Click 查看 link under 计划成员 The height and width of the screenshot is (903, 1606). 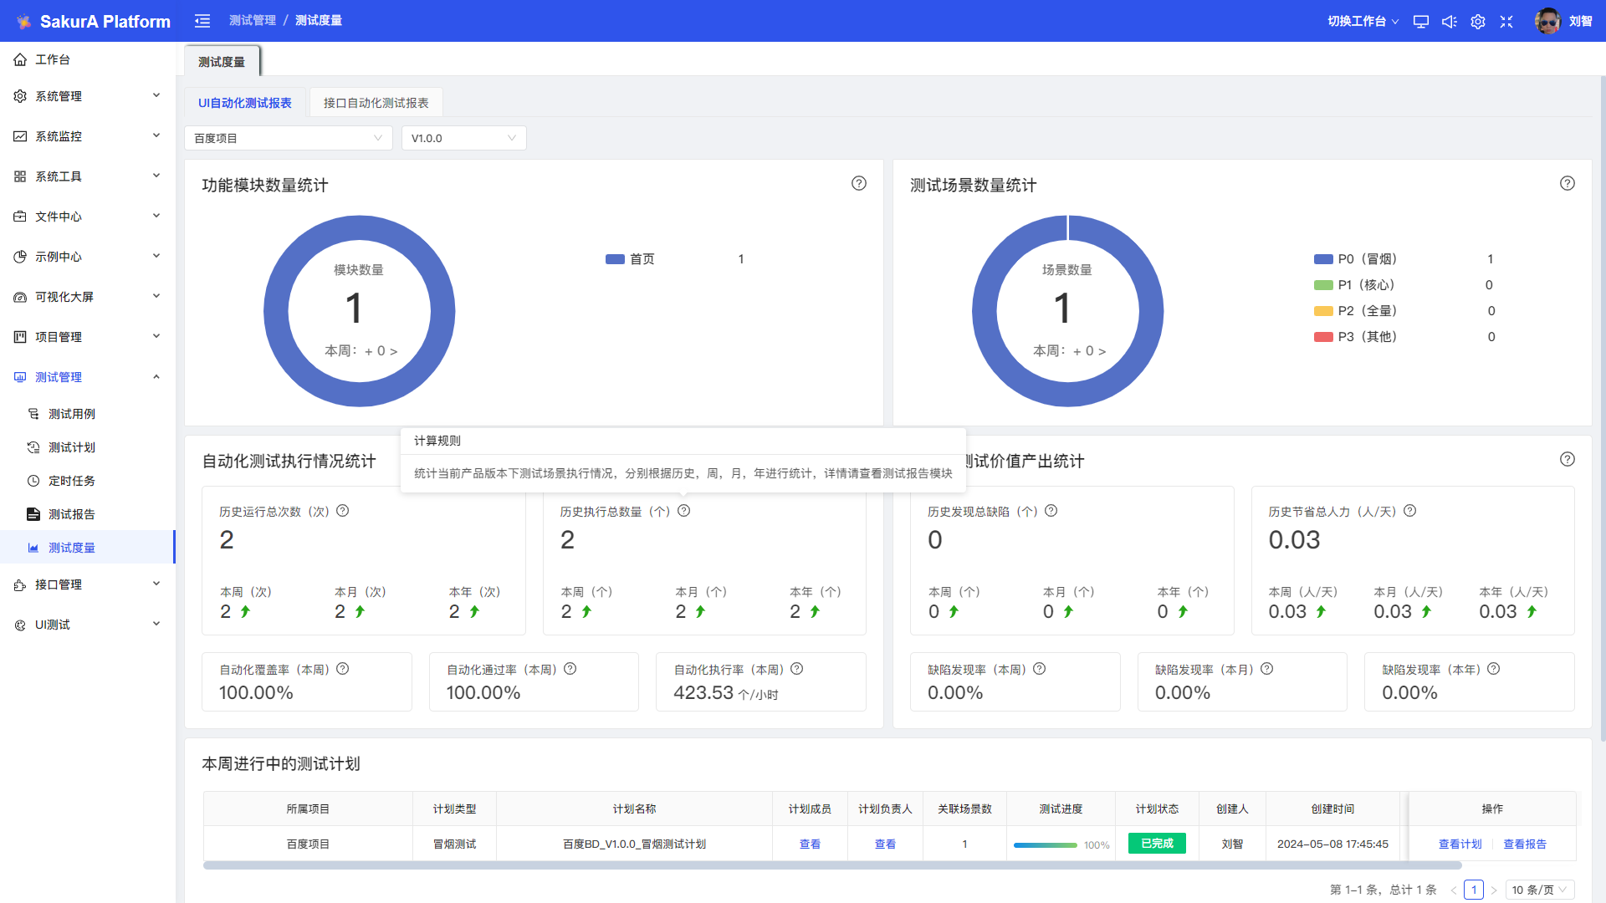810,844
